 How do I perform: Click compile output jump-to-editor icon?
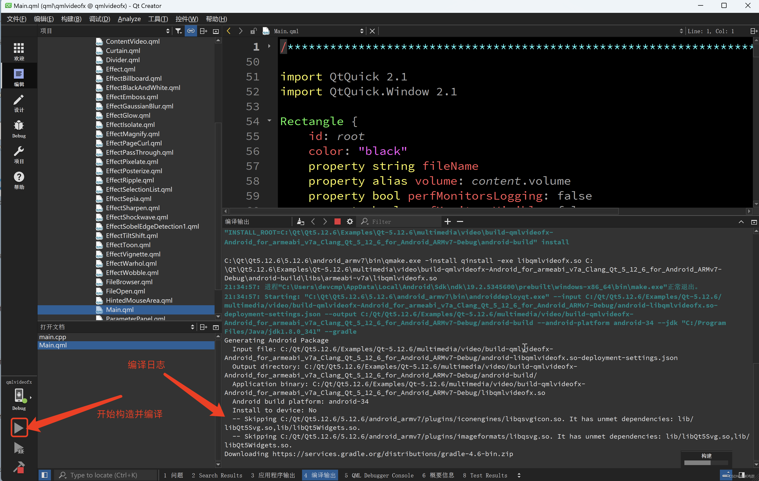(301, 221)
